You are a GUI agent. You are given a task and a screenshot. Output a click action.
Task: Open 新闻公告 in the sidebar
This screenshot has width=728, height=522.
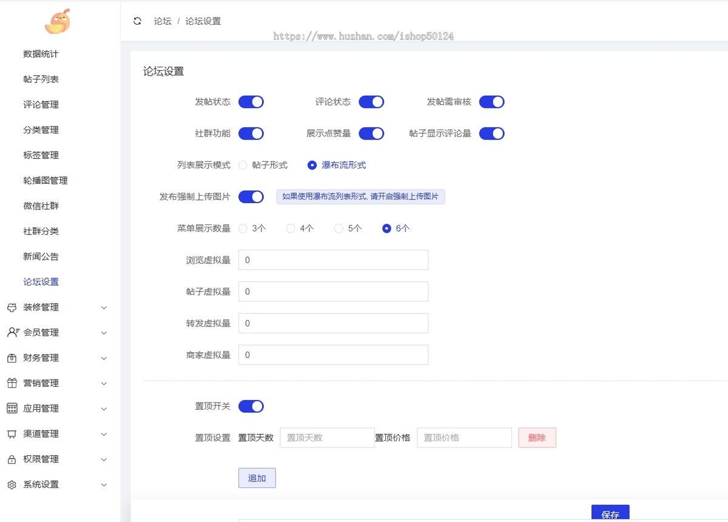(x=41, y=257)
